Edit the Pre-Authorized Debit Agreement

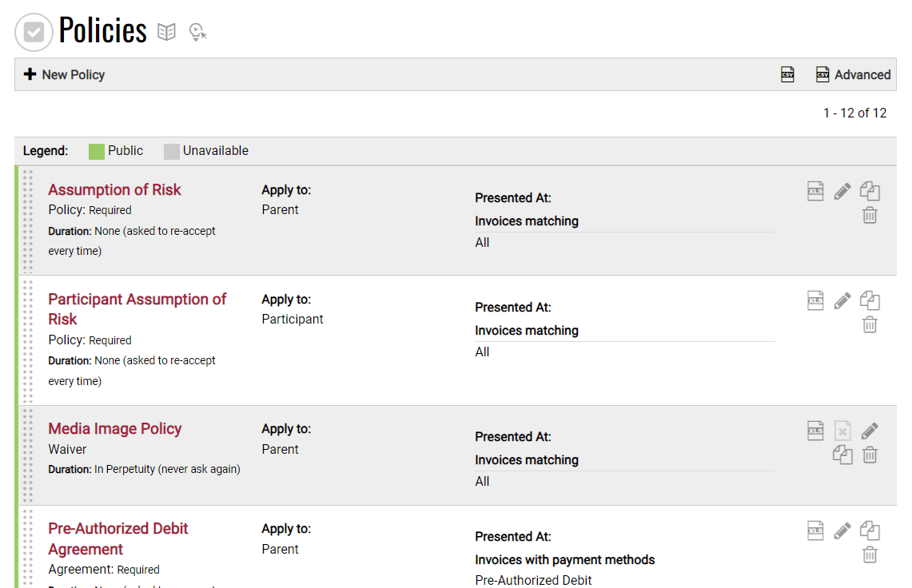(842, 530)
